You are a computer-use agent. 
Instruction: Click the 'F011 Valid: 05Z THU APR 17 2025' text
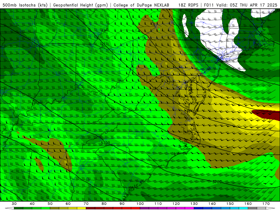click(240, 5)
